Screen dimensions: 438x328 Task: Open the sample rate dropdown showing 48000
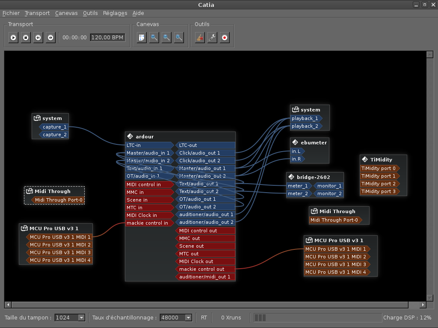coord(176,317)
